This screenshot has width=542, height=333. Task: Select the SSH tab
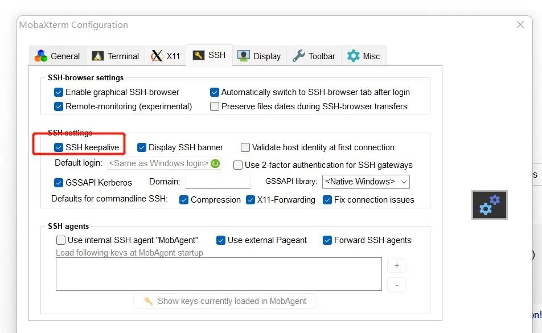(x=209, y=55)
